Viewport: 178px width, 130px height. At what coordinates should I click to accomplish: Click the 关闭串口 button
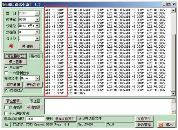tap(29, 46)
